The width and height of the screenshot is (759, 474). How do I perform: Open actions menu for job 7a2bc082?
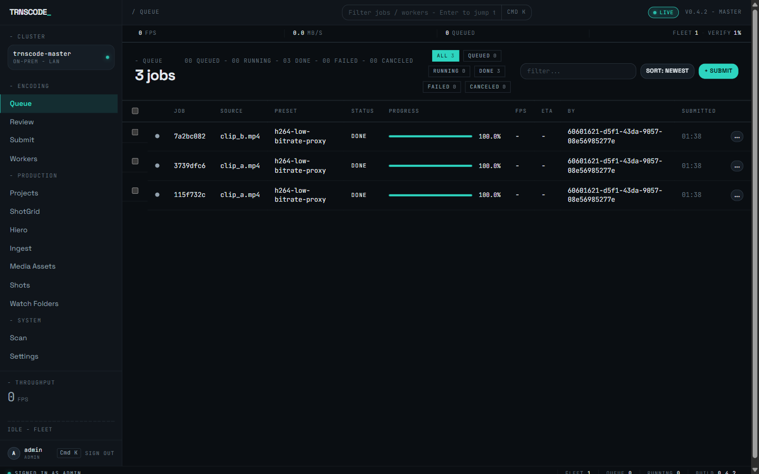(737, 137)
